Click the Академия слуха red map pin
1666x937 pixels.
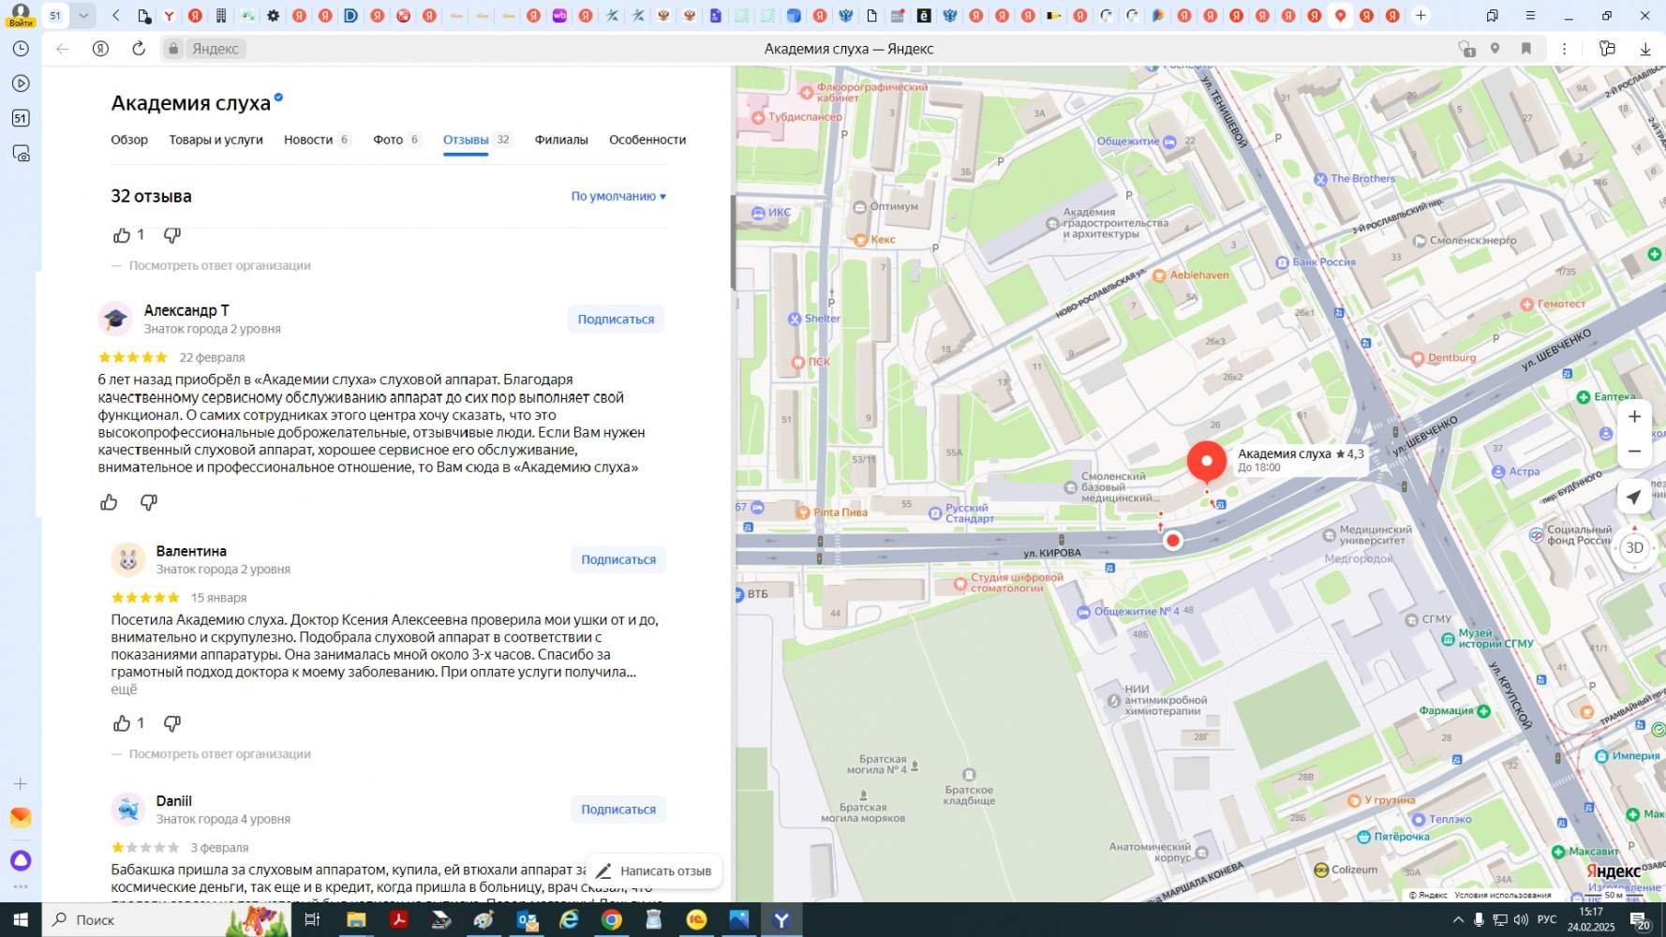pos(1206,461)
